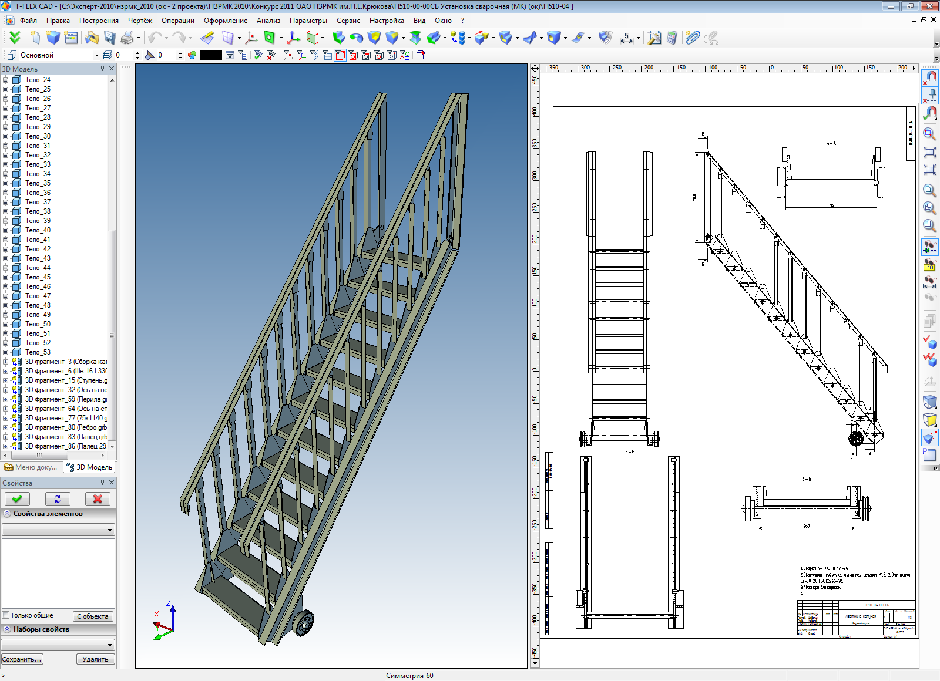Toggle the perspective cone view button on right toolbar
Image resolution: width=940 pixels, height=681 pixels.
pos(929,437)
